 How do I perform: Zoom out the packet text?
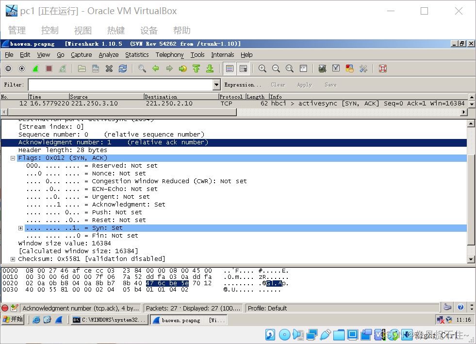276,69
